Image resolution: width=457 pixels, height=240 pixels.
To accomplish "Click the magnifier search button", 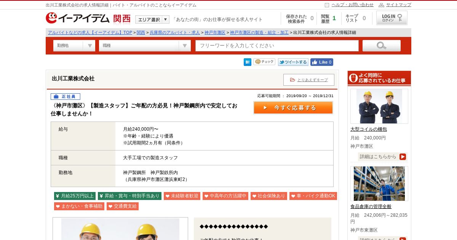I will (x=382, y=46).
